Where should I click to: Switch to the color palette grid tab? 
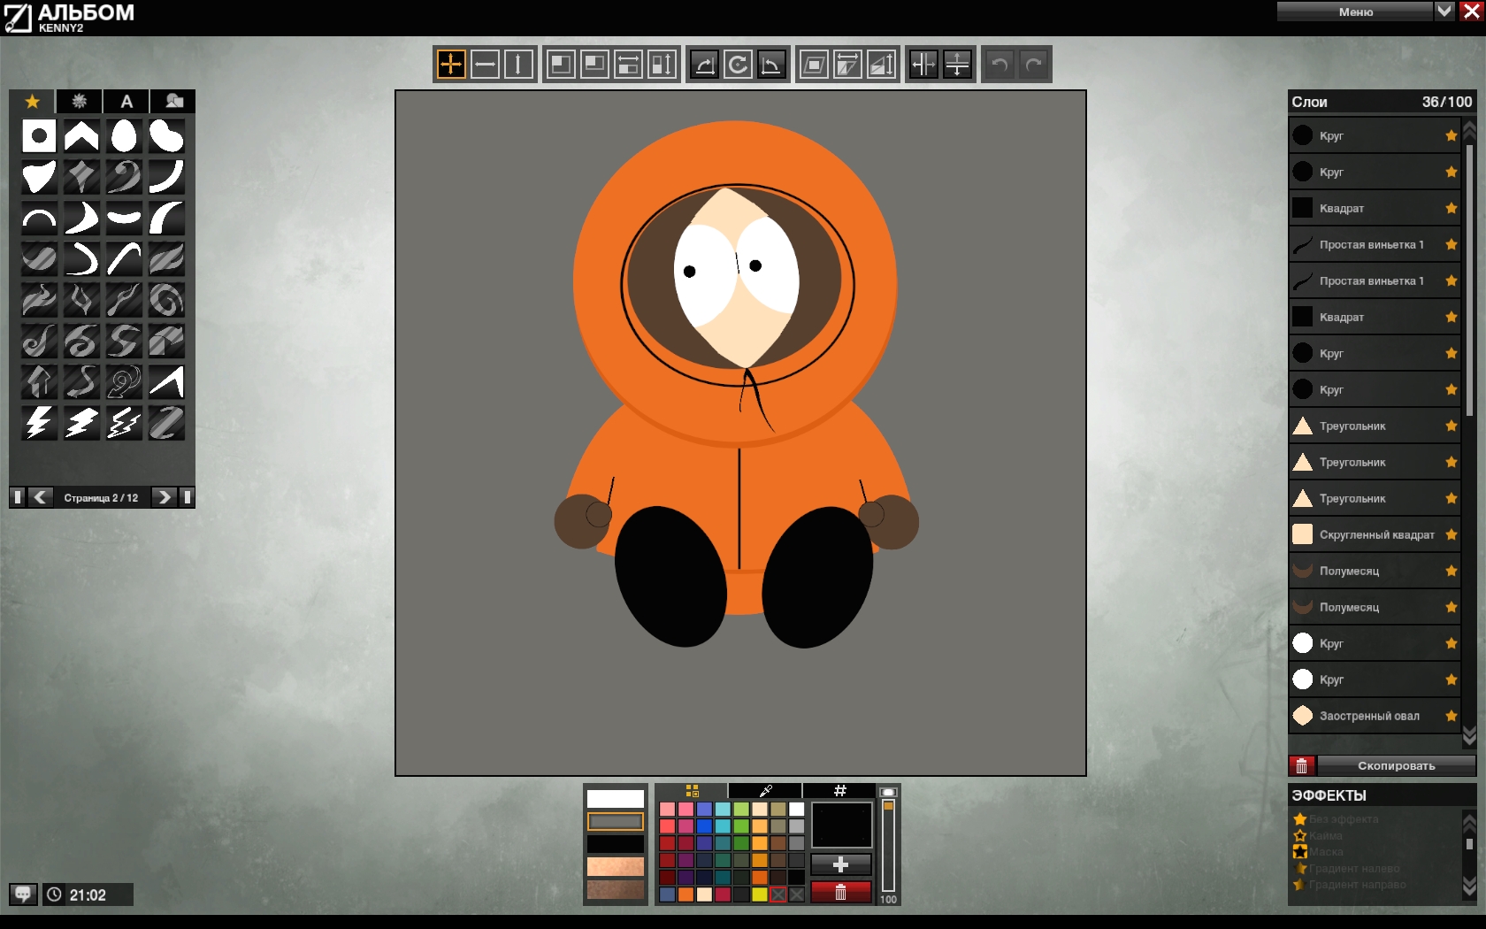(692, 790)
